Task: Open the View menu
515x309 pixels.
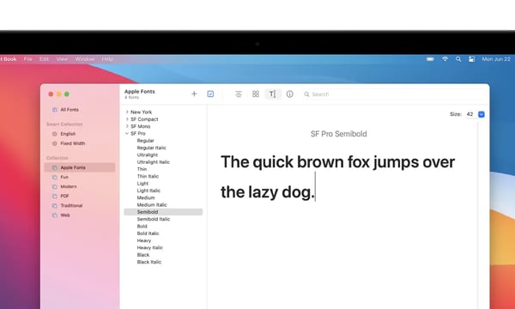Action: 62,59
